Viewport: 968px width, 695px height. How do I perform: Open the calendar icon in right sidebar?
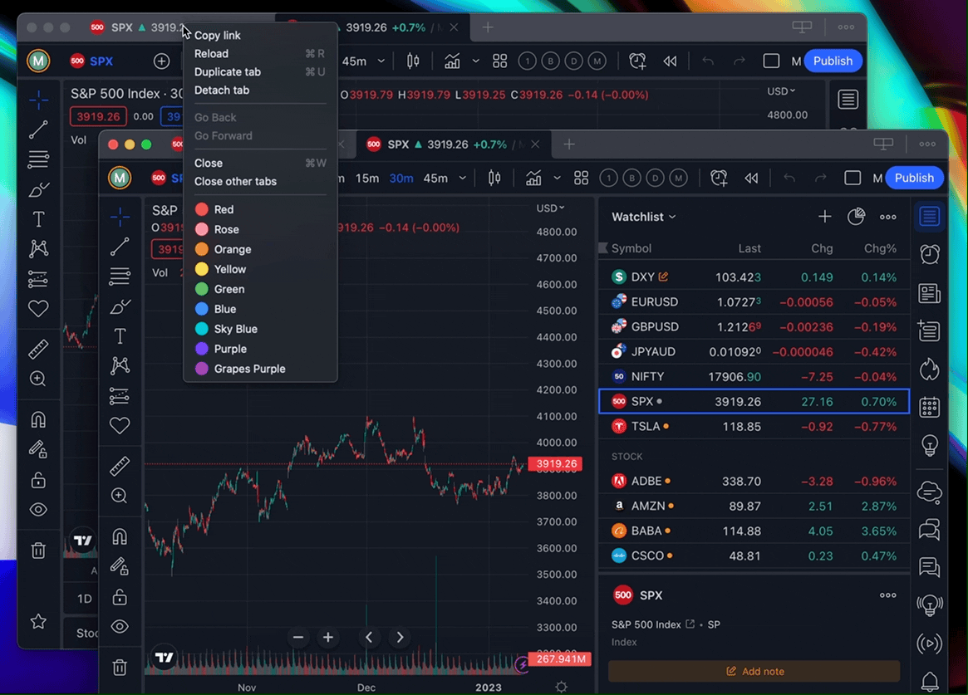coord(929,407)
